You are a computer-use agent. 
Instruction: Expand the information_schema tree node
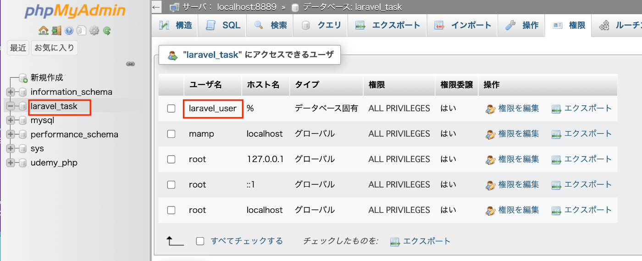tap(11, 92)
